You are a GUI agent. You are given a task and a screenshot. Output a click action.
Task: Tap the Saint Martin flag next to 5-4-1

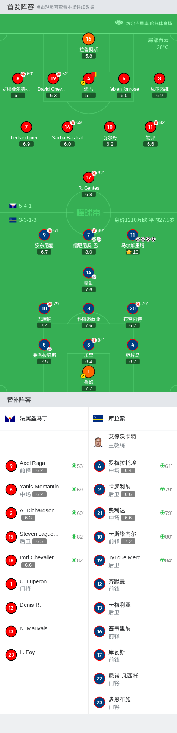click(x=13, y=206)
